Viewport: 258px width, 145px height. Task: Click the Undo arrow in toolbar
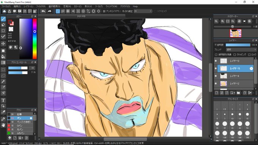pos(43,11)
